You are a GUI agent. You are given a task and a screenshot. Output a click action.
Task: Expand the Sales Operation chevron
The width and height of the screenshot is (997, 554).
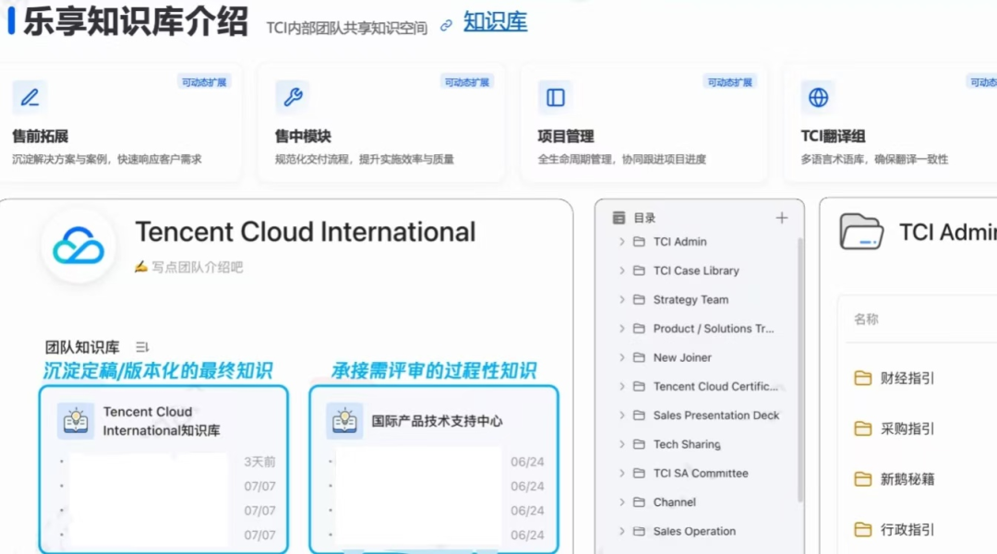point(622,531)
